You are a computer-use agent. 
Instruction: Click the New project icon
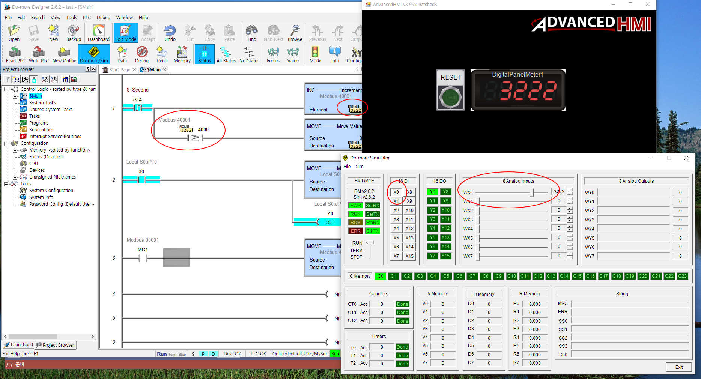pos(54,33)
